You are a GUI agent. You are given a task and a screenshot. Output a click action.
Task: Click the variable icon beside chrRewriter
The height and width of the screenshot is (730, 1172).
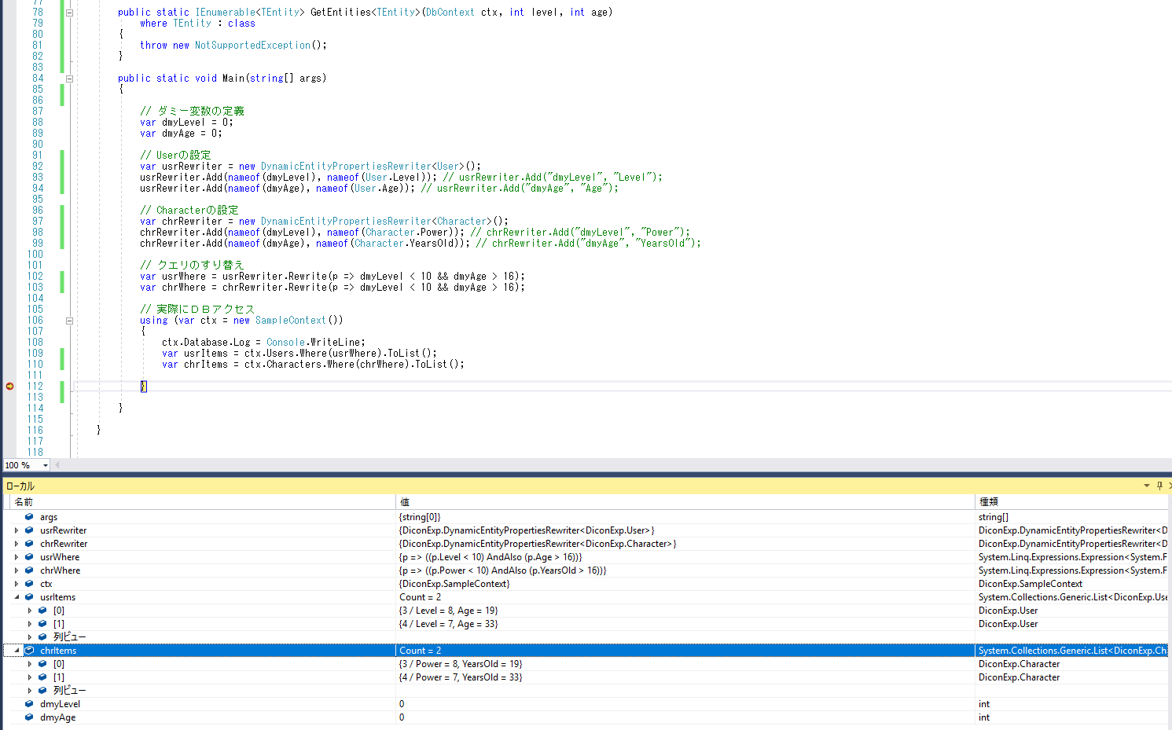(x=29, y=544)
